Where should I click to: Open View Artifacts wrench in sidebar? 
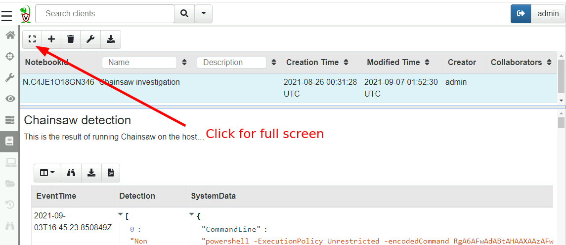pyautogui.click(x=10, y=77)
